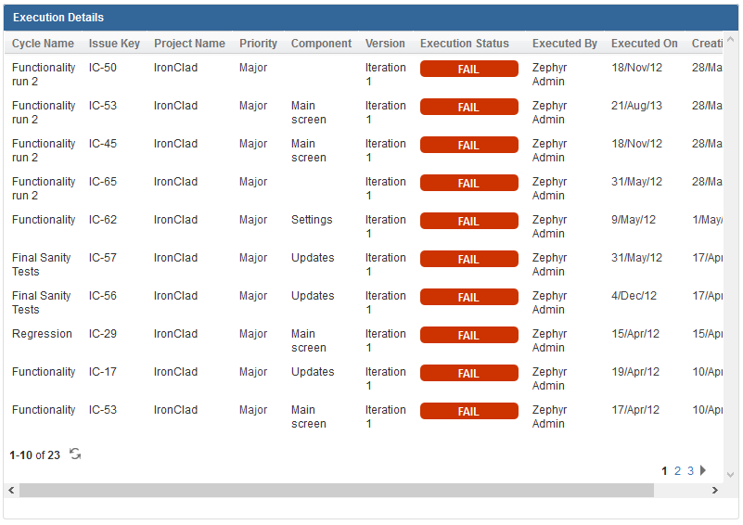Screen dimensions: 743x525
Task: Select issue key IC-57
Action: pos(102,258)
